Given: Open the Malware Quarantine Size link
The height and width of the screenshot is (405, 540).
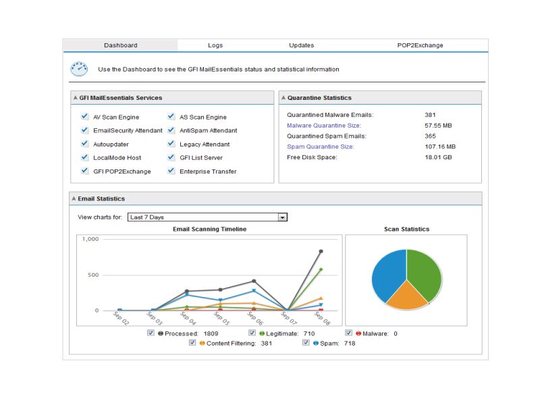Looking at the screenshot, I should [x=324, y=126].
